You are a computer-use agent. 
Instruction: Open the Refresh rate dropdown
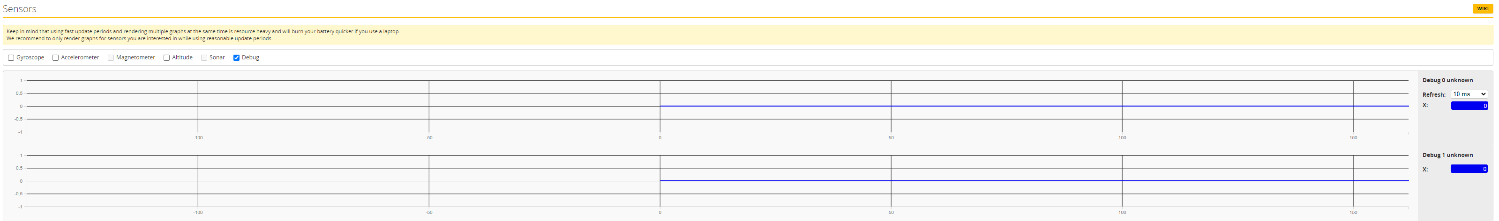click(1469, 94)
